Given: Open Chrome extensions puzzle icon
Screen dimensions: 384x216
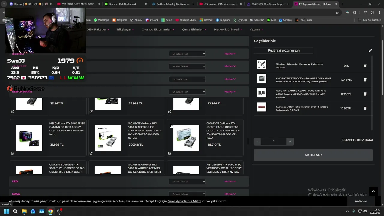Looking at the screenshot, I should (x=355, y=13).
